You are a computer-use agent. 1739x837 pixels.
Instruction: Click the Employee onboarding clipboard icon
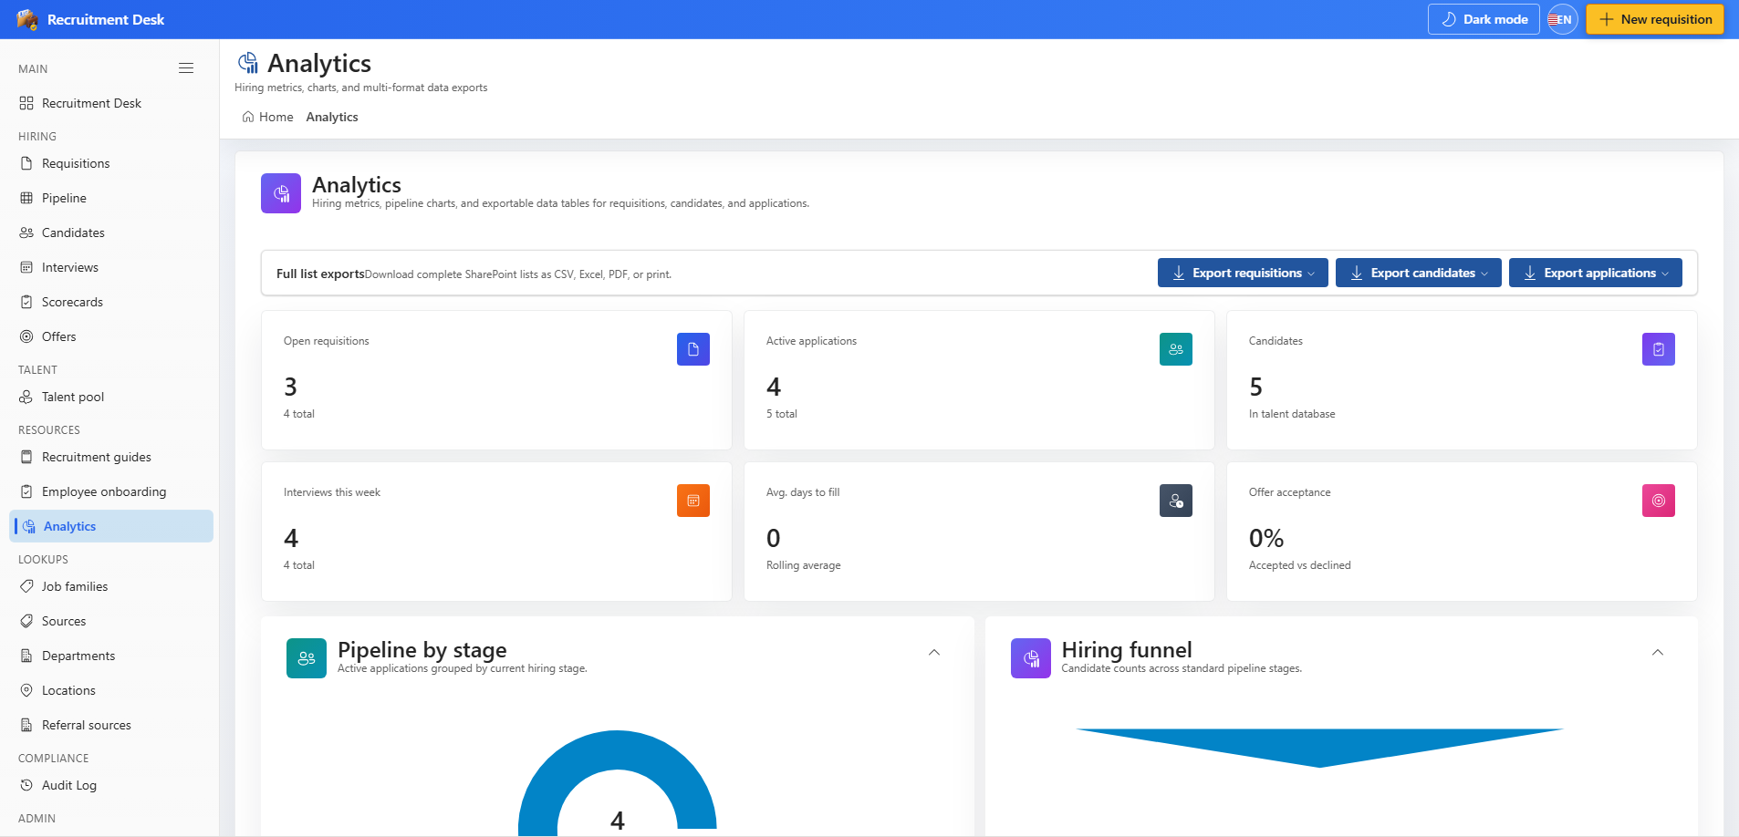click(26, 491)
